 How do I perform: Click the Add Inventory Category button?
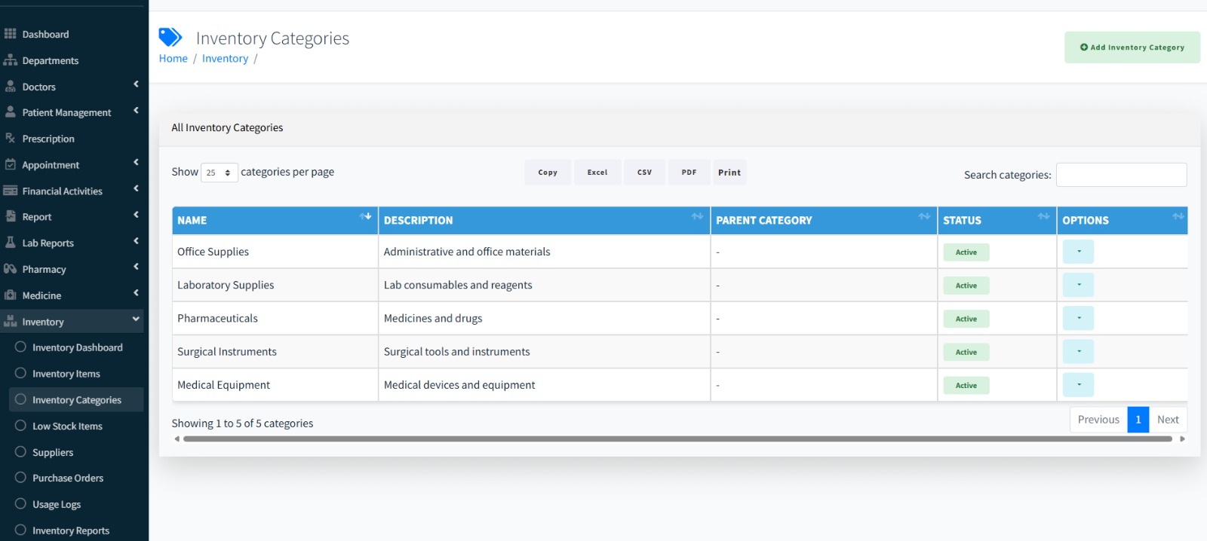pyautogui.click(x=1132, y=47)
